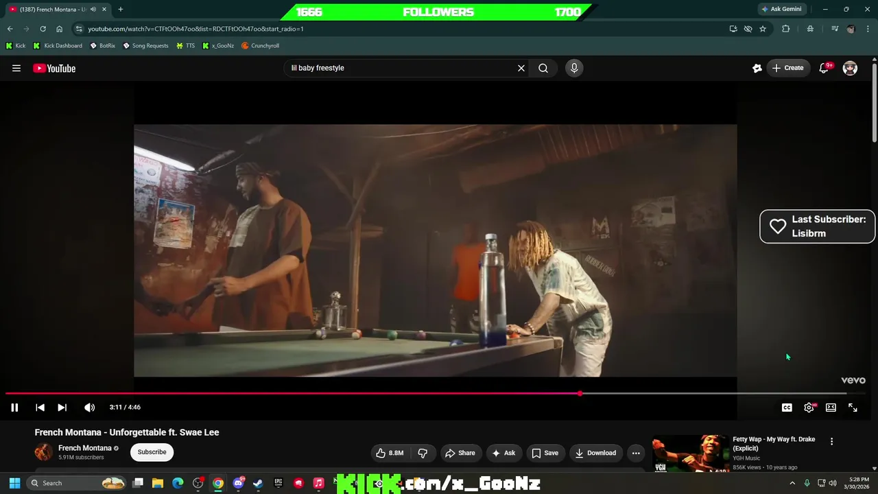Open clock showing 5:28 PM
The width and height of the screenshot is (878, 494).
pyautogui.click(x=859, y=483)
